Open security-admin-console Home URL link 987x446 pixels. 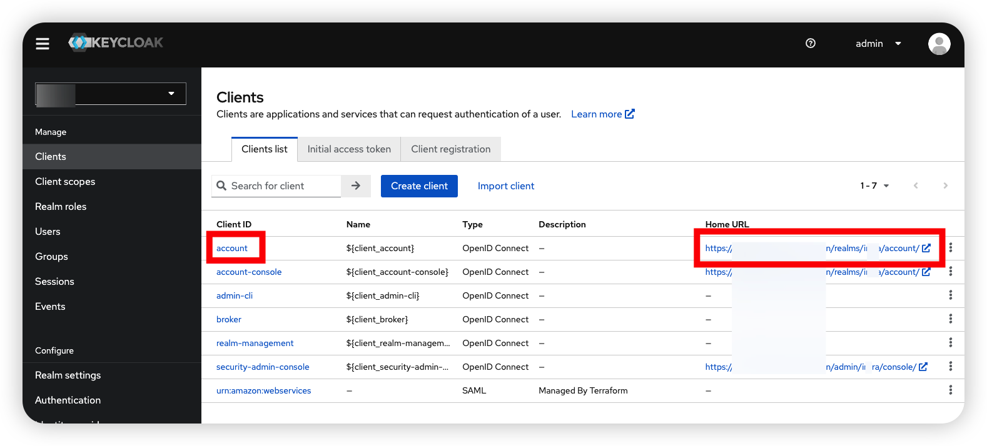click(x=816, y=367)
